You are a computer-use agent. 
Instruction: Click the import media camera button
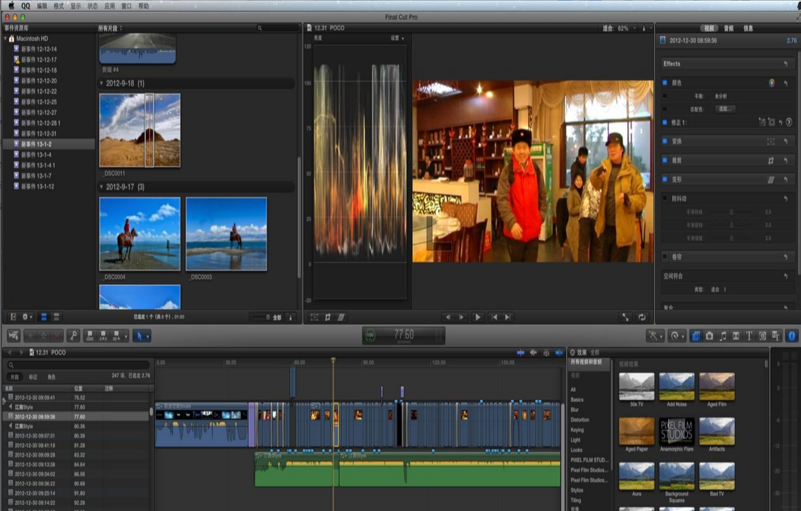13,336
